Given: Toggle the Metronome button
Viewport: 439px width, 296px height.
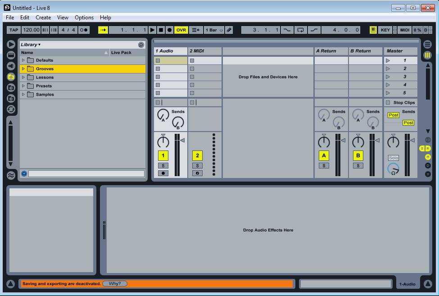Looking at the screenshot, I should click(x=84, y=30).
